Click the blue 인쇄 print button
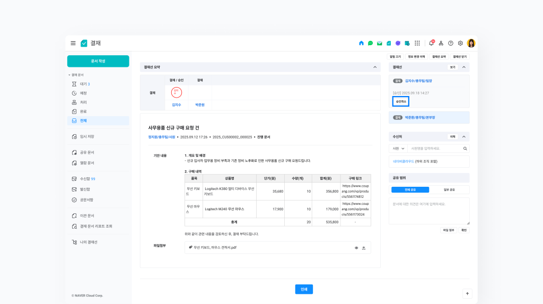The height and width of the screenshot is (304, 543). (304, 289)
